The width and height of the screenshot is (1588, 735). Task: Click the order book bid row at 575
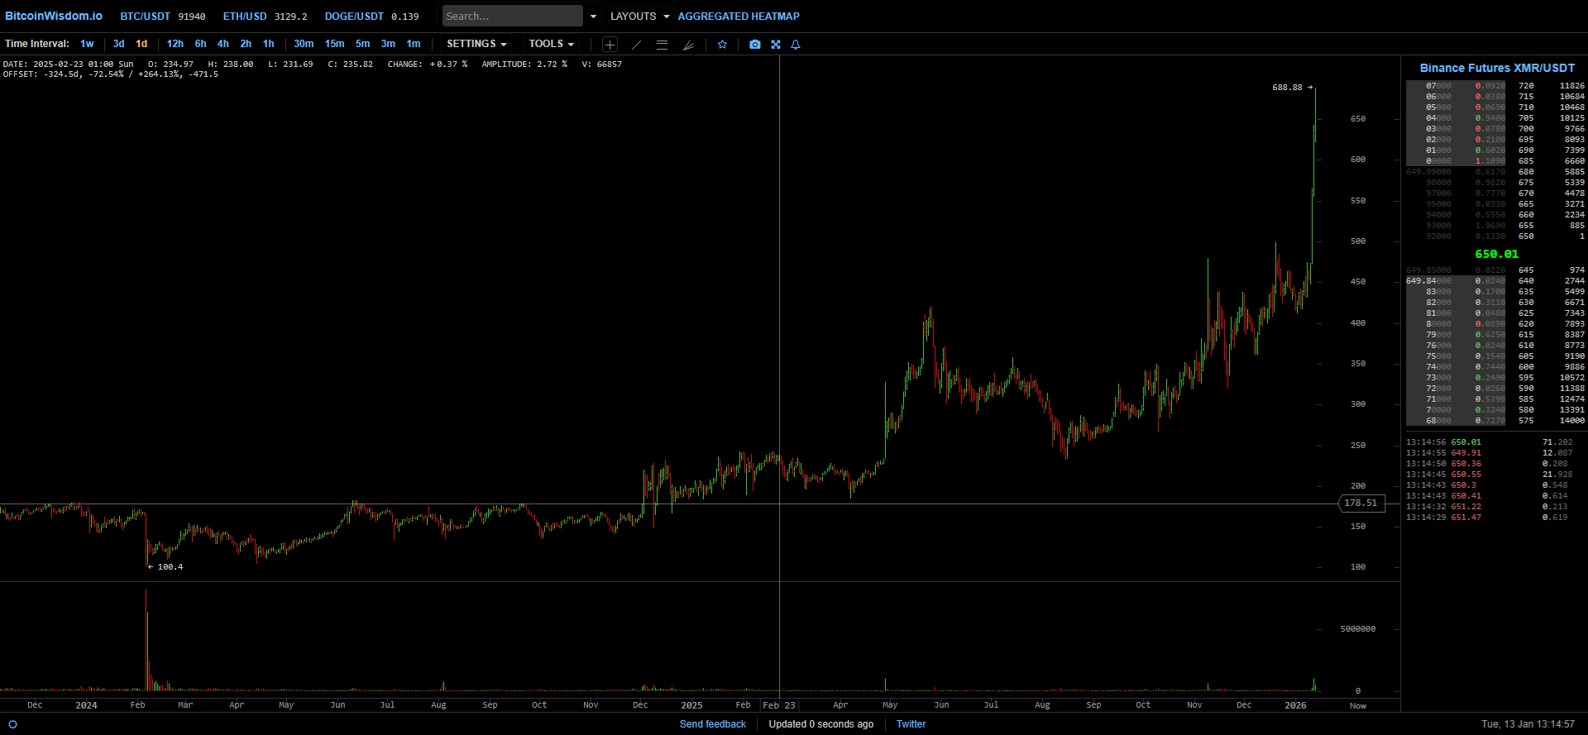pos(1495,421)
